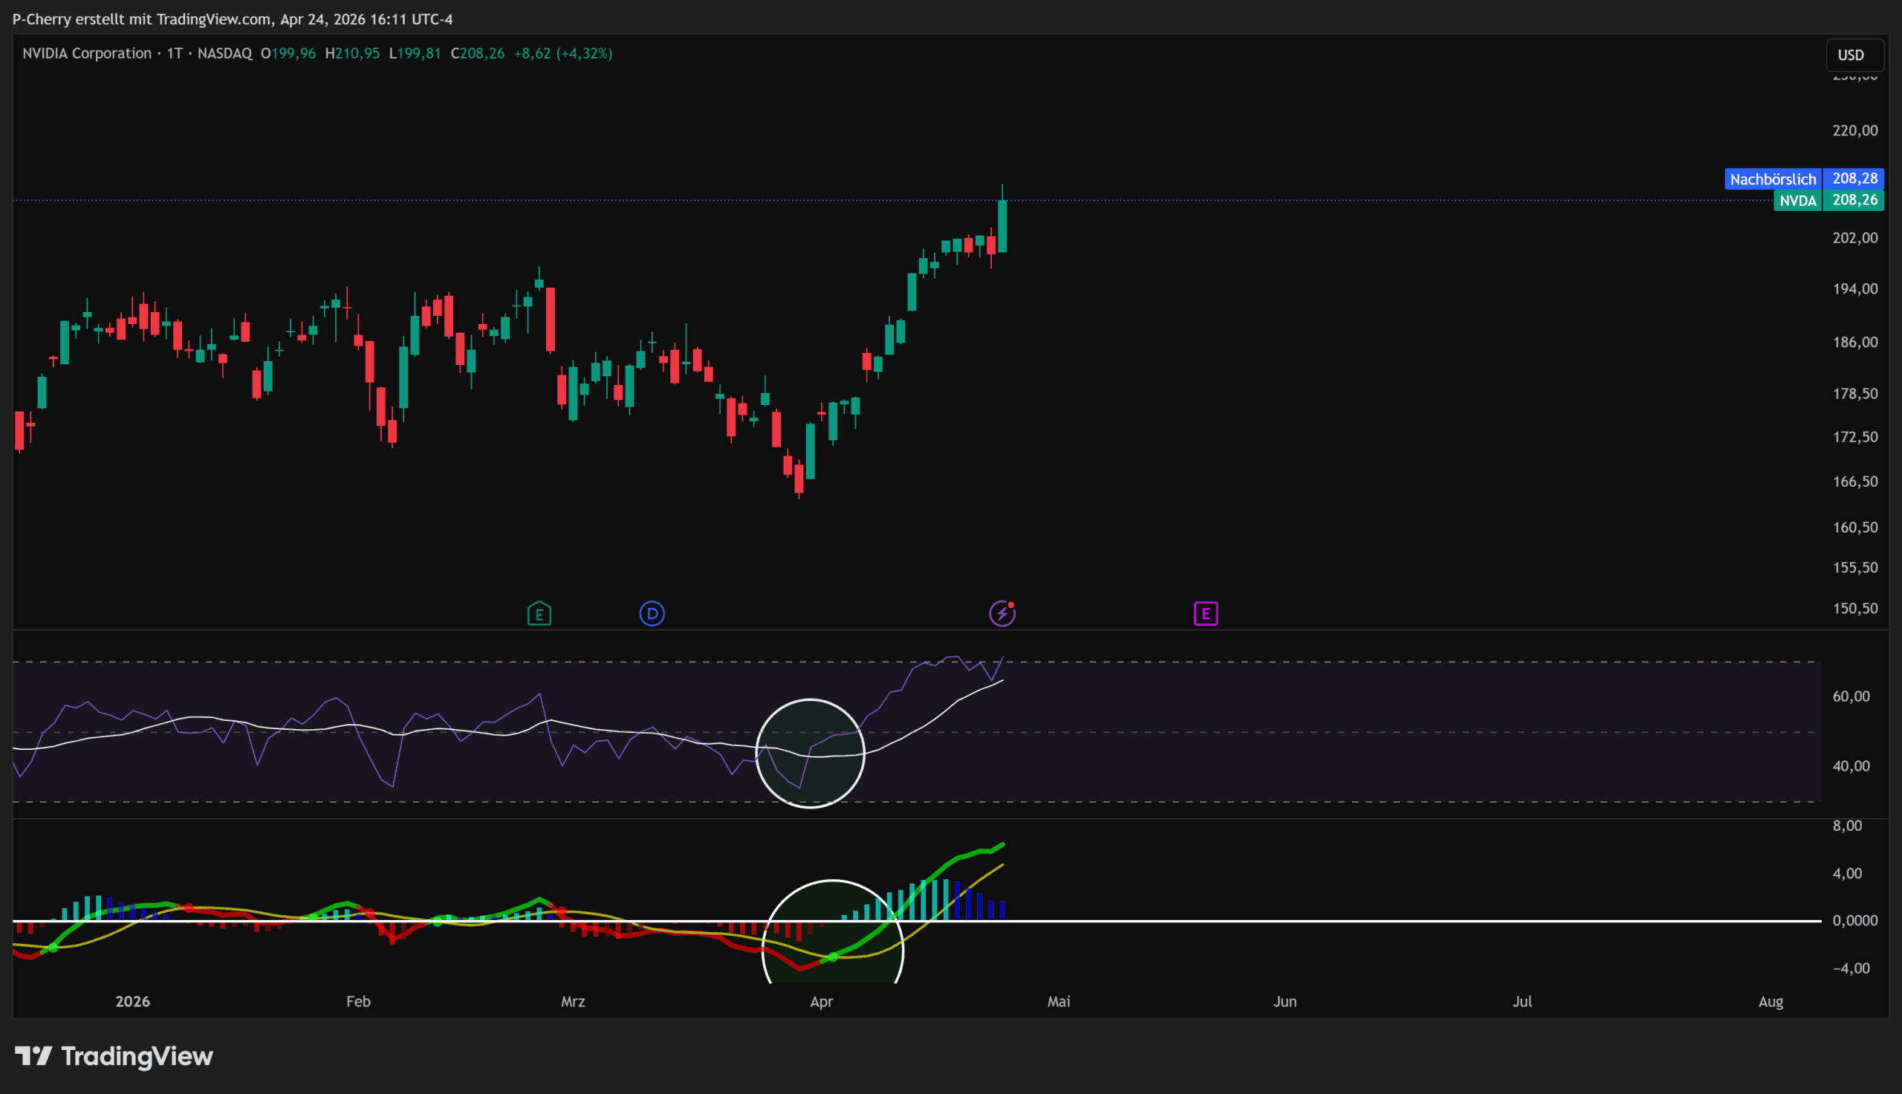The height and width of the screenshot is (1094, 1902).
Task: Open the lightning bolt news event icon
Action: point(1002,614)
